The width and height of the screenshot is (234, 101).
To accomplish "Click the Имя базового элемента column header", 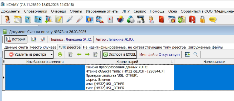I will click(45, 62).
